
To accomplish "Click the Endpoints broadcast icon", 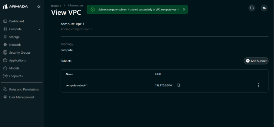I will point(5,76).
